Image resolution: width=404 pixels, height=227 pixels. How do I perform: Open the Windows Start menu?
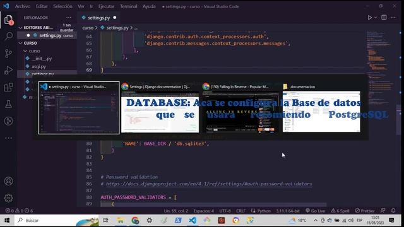tap(7, 220)
